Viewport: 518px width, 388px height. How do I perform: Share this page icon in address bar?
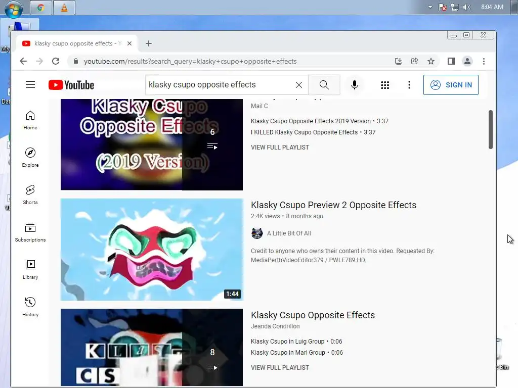[415, 61]
